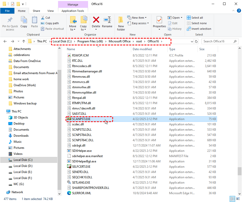This screenshot has width=242, height=202.
Task: Open the View ribbon tab
Action: tap(50, 11)
